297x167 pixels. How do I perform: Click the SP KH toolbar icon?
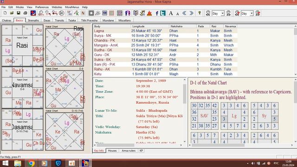(x=70, y=13)
